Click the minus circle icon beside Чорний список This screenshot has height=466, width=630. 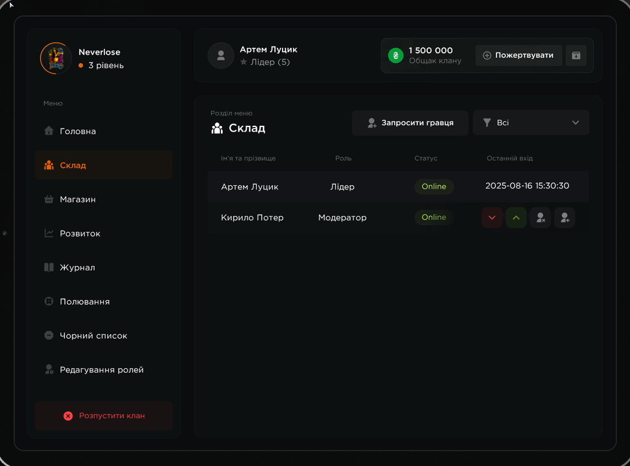(49, 336)
